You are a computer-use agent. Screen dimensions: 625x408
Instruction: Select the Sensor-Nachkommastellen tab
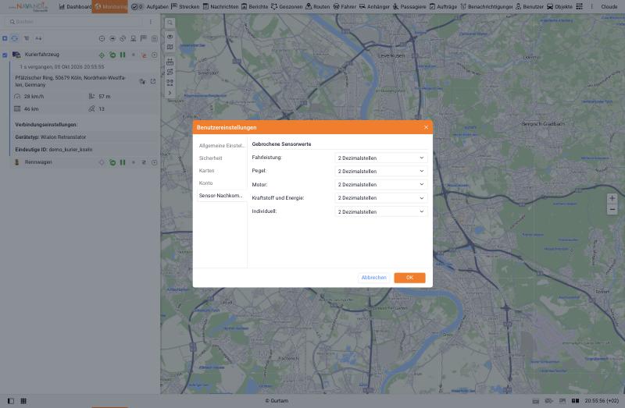221,196
